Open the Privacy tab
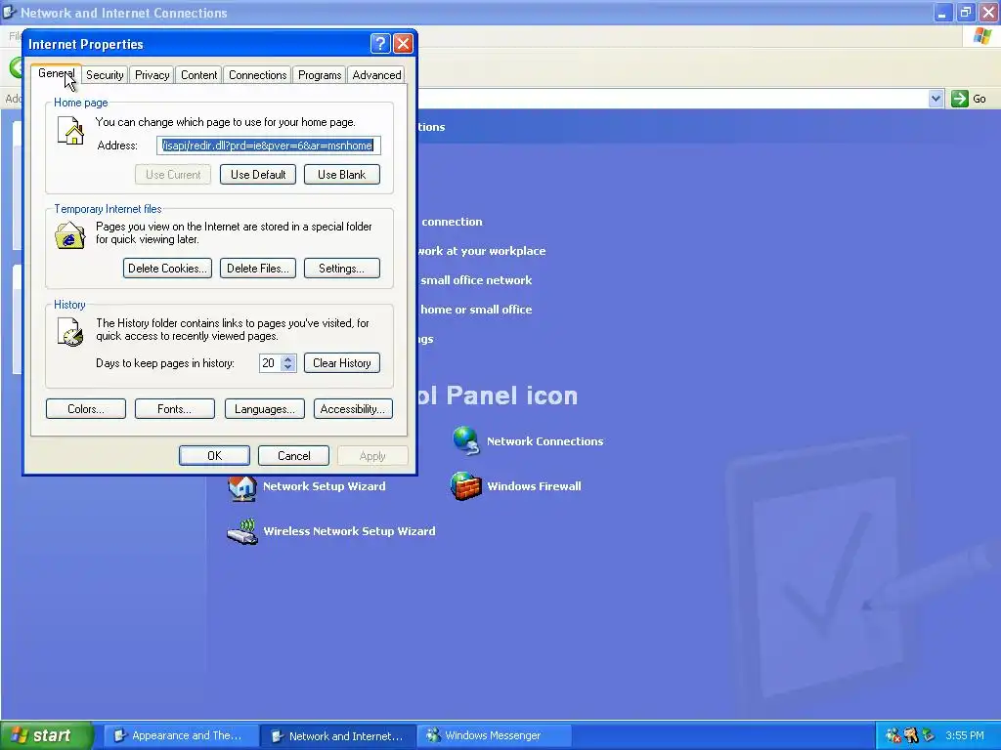The image size is (1001, 750). 152,75
